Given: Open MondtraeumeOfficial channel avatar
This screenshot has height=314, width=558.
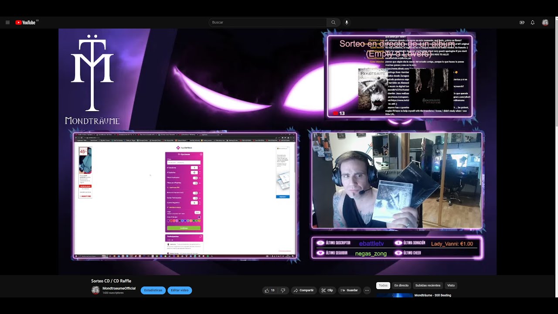Looking at the screenshot, I should point(95,290).
